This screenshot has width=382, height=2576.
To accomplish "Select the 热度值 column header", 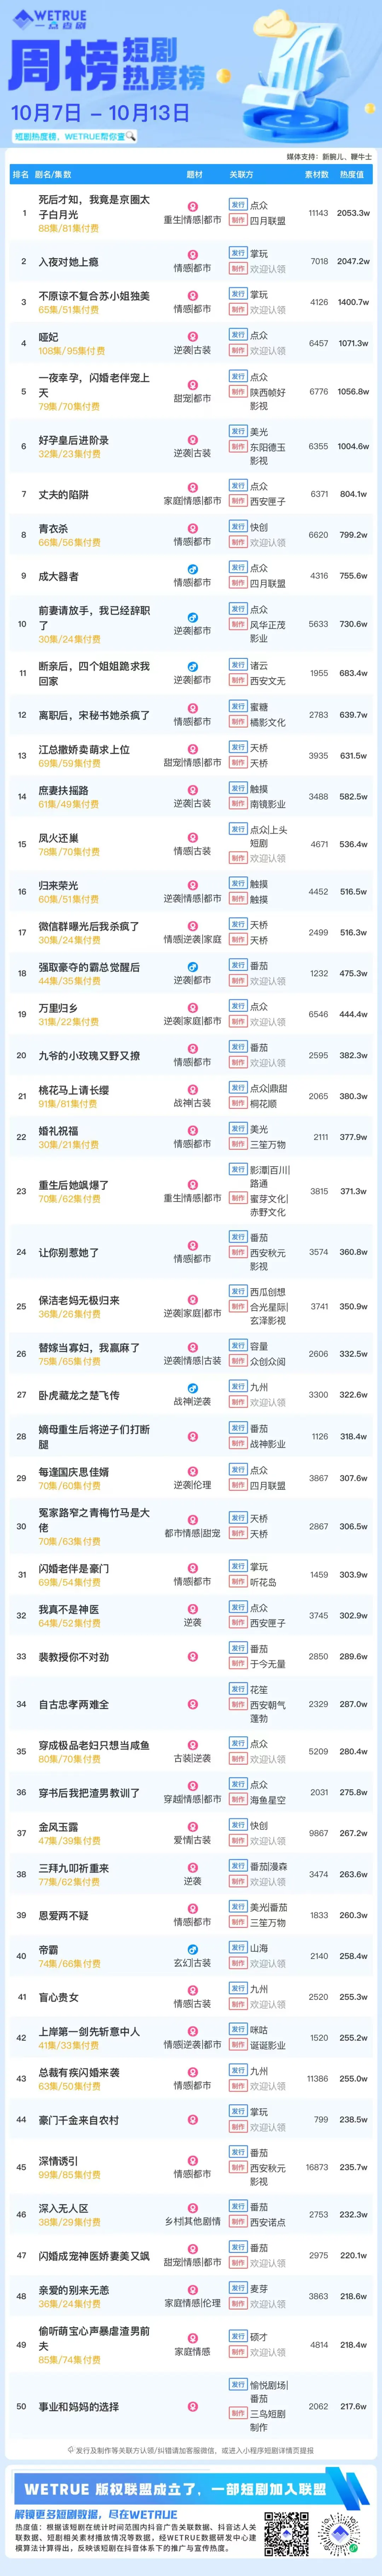I will (352, 174).
